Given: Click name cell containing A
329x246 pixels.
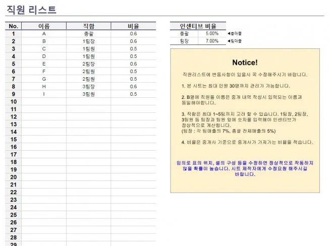Looking at the screenshot, I should (44, 34).
